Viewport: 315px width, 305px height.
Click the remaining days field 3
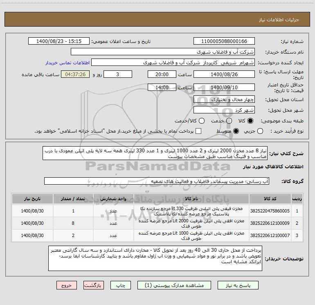pos(118,75)
